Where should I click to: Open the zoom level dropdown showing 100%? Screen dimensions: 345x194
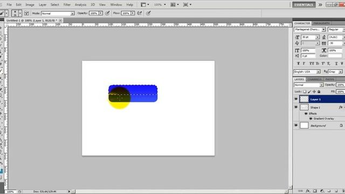[160, 5]
